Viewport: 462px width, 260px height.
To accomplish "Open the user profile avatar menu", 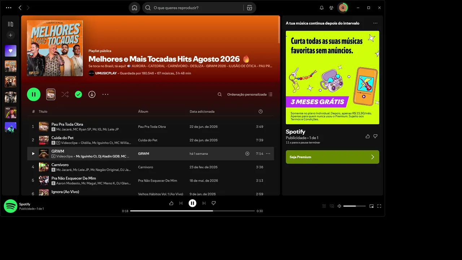I will [x=343, y=8].
